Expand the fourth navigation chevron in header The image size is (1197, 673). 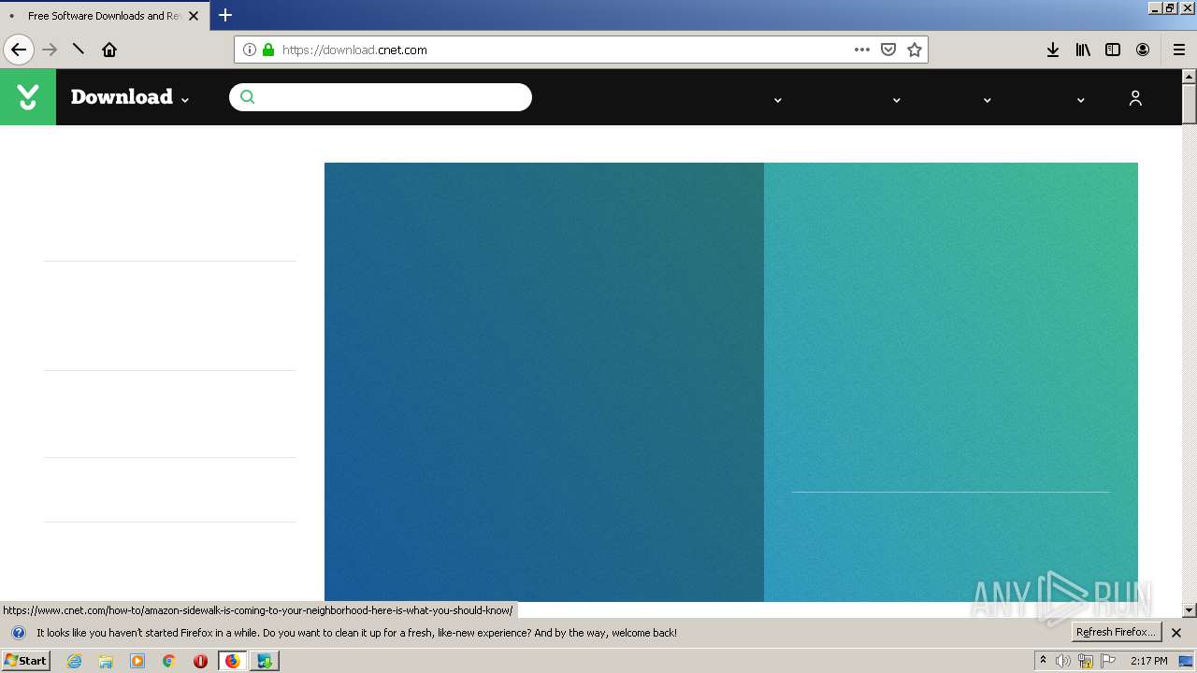coord(1081,100)
